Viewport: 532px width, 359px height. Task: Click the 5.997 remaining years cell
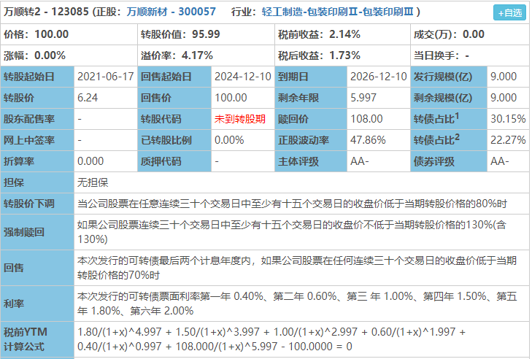tap(378, 98)
